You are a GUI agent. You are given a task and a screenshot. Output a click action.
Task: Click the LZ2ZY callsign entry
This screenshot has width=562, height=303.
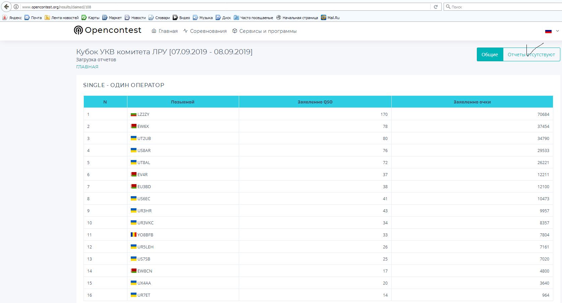pyautogui.click(x=143, y=115)
